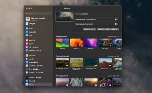The height and width of the screenshot is (93, 152).
Task: Choose Temblor Range in California thumbnail
Action: (76, 63)
